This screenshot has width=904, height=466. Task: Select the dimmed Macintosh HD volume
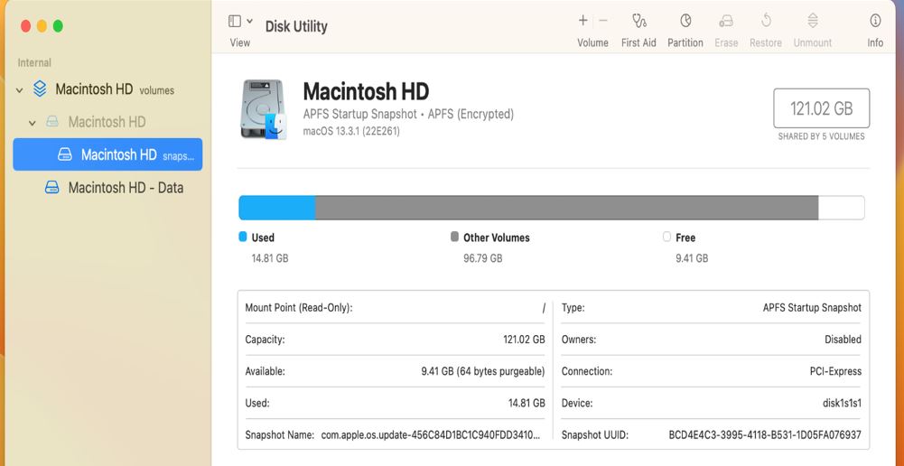click(107, 122)
